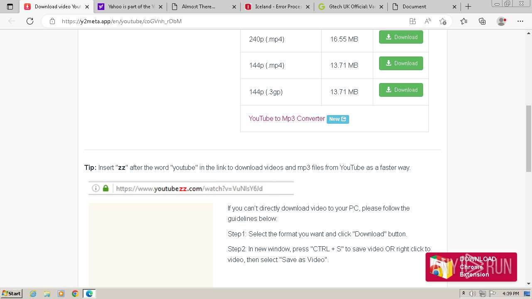Click the browser back arrow

click(12, 21)
